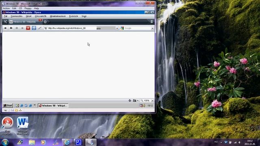Close the Windows 98 - Wikipédia tab
Viewport: 260px width, 146px height.
tap(40, 20)
